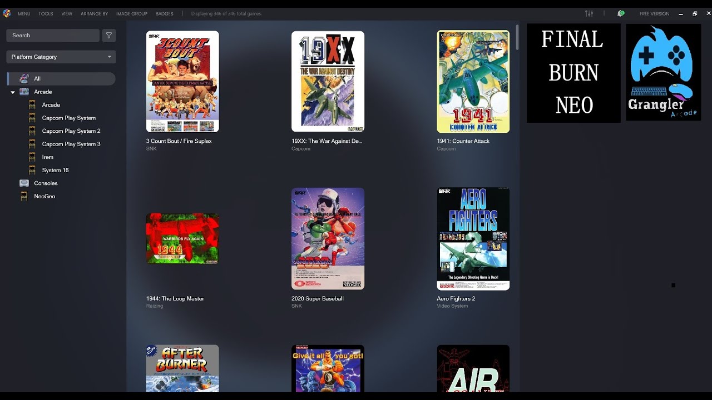Select the 1944 Loop Master thumbnail

pyautogui.click(x=182, y=238)
